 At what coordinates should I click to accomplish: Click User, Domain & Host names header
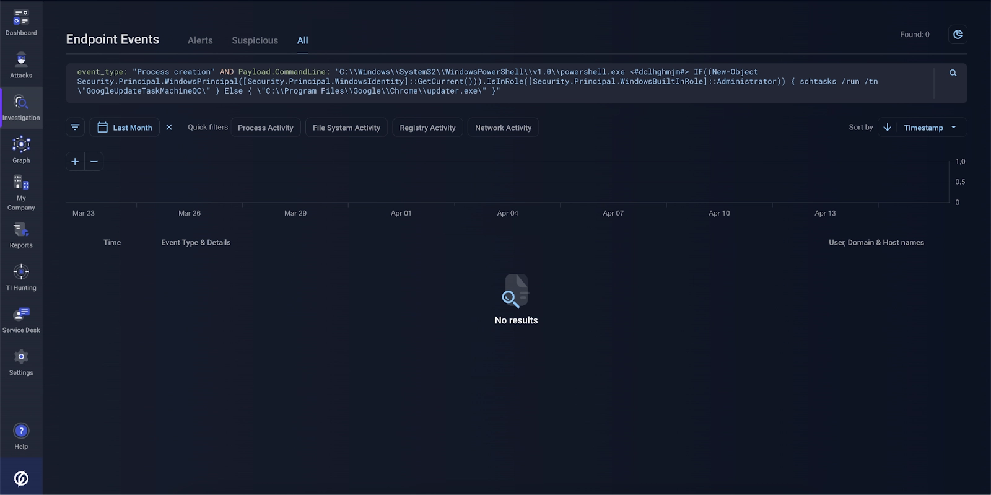[876, 243]
